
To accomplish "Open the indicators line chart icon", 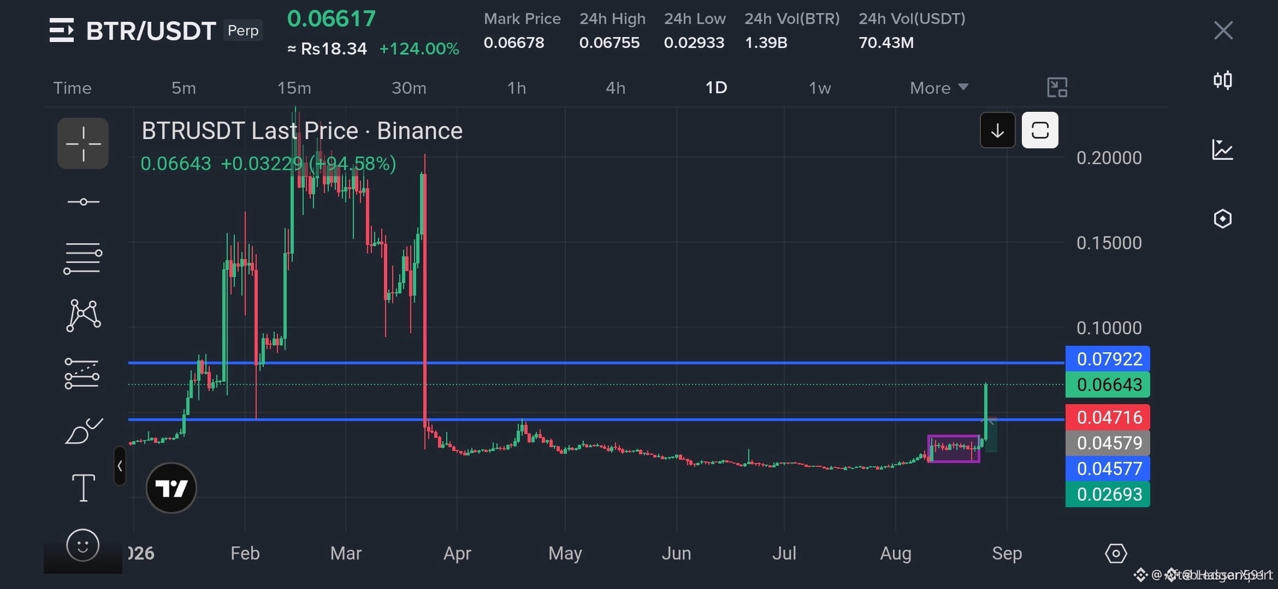I will [1222, 149].
